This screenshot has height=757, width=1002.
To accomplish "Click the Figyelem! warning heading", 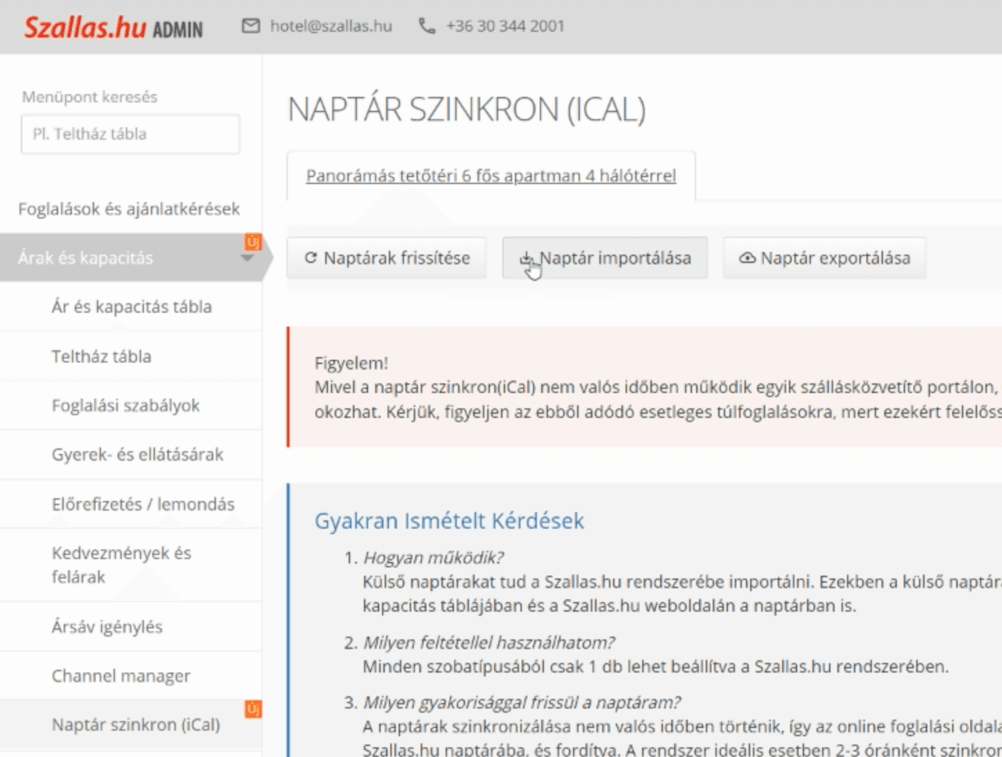I will [352, 363].
